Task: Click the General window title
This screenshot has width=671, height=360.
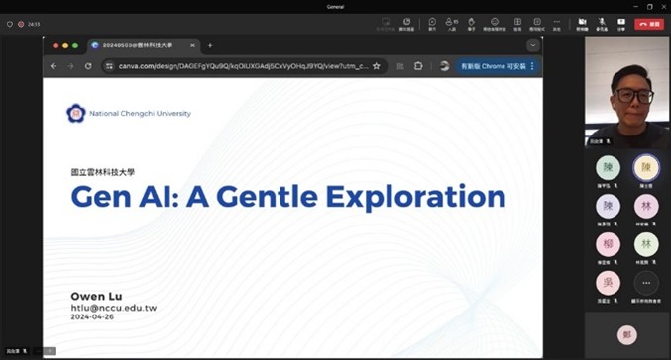Action: tap(335, 6)
